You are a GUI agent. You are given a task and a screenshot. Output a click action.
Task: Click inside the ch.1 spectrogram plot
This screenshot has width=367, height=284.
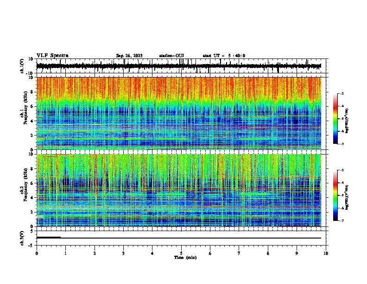pyautogui.click(x=179, y=113)
